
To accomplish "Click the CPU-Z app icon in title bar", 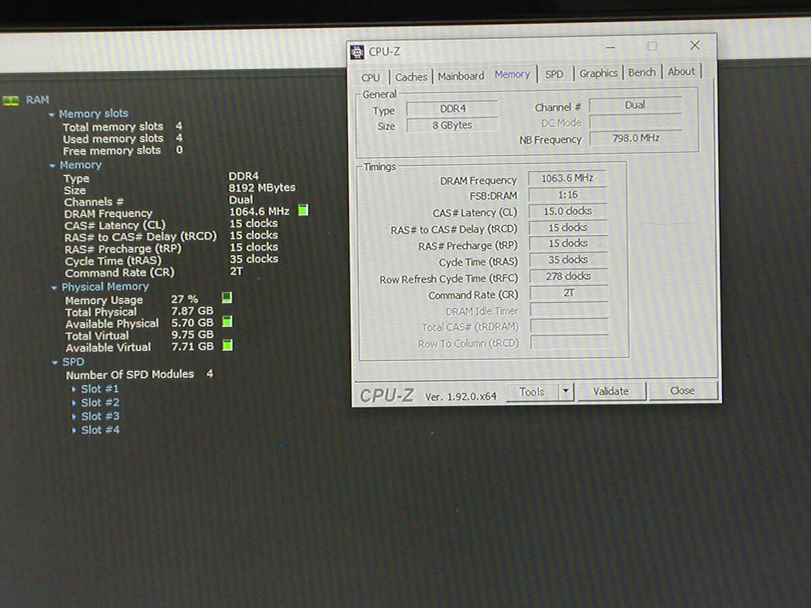I will [358, 52].
